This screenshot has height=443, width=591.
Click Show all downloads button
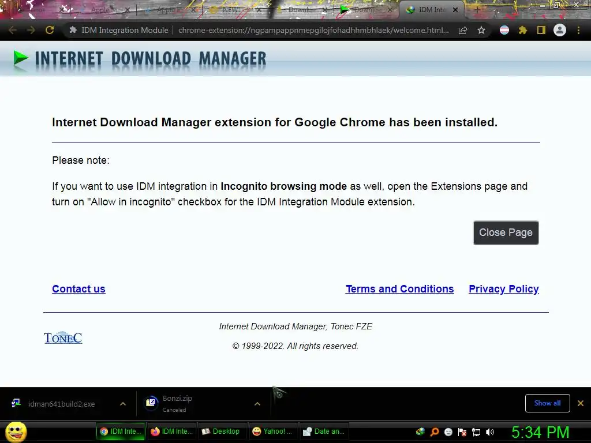coord(547,403)
